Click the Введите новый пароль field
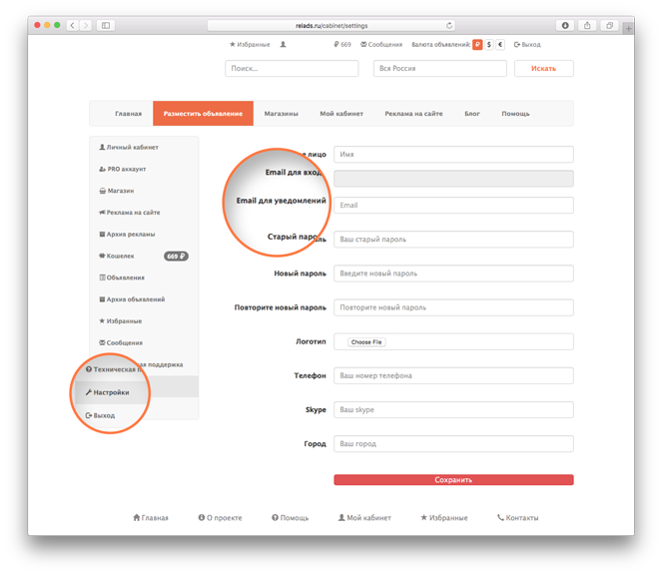Viewport: 662px width, 575px height. click(453, 274)
